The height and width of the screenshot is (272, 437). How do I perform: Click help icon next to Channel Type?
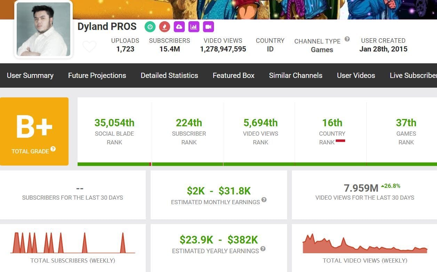(x=347, y=39)
